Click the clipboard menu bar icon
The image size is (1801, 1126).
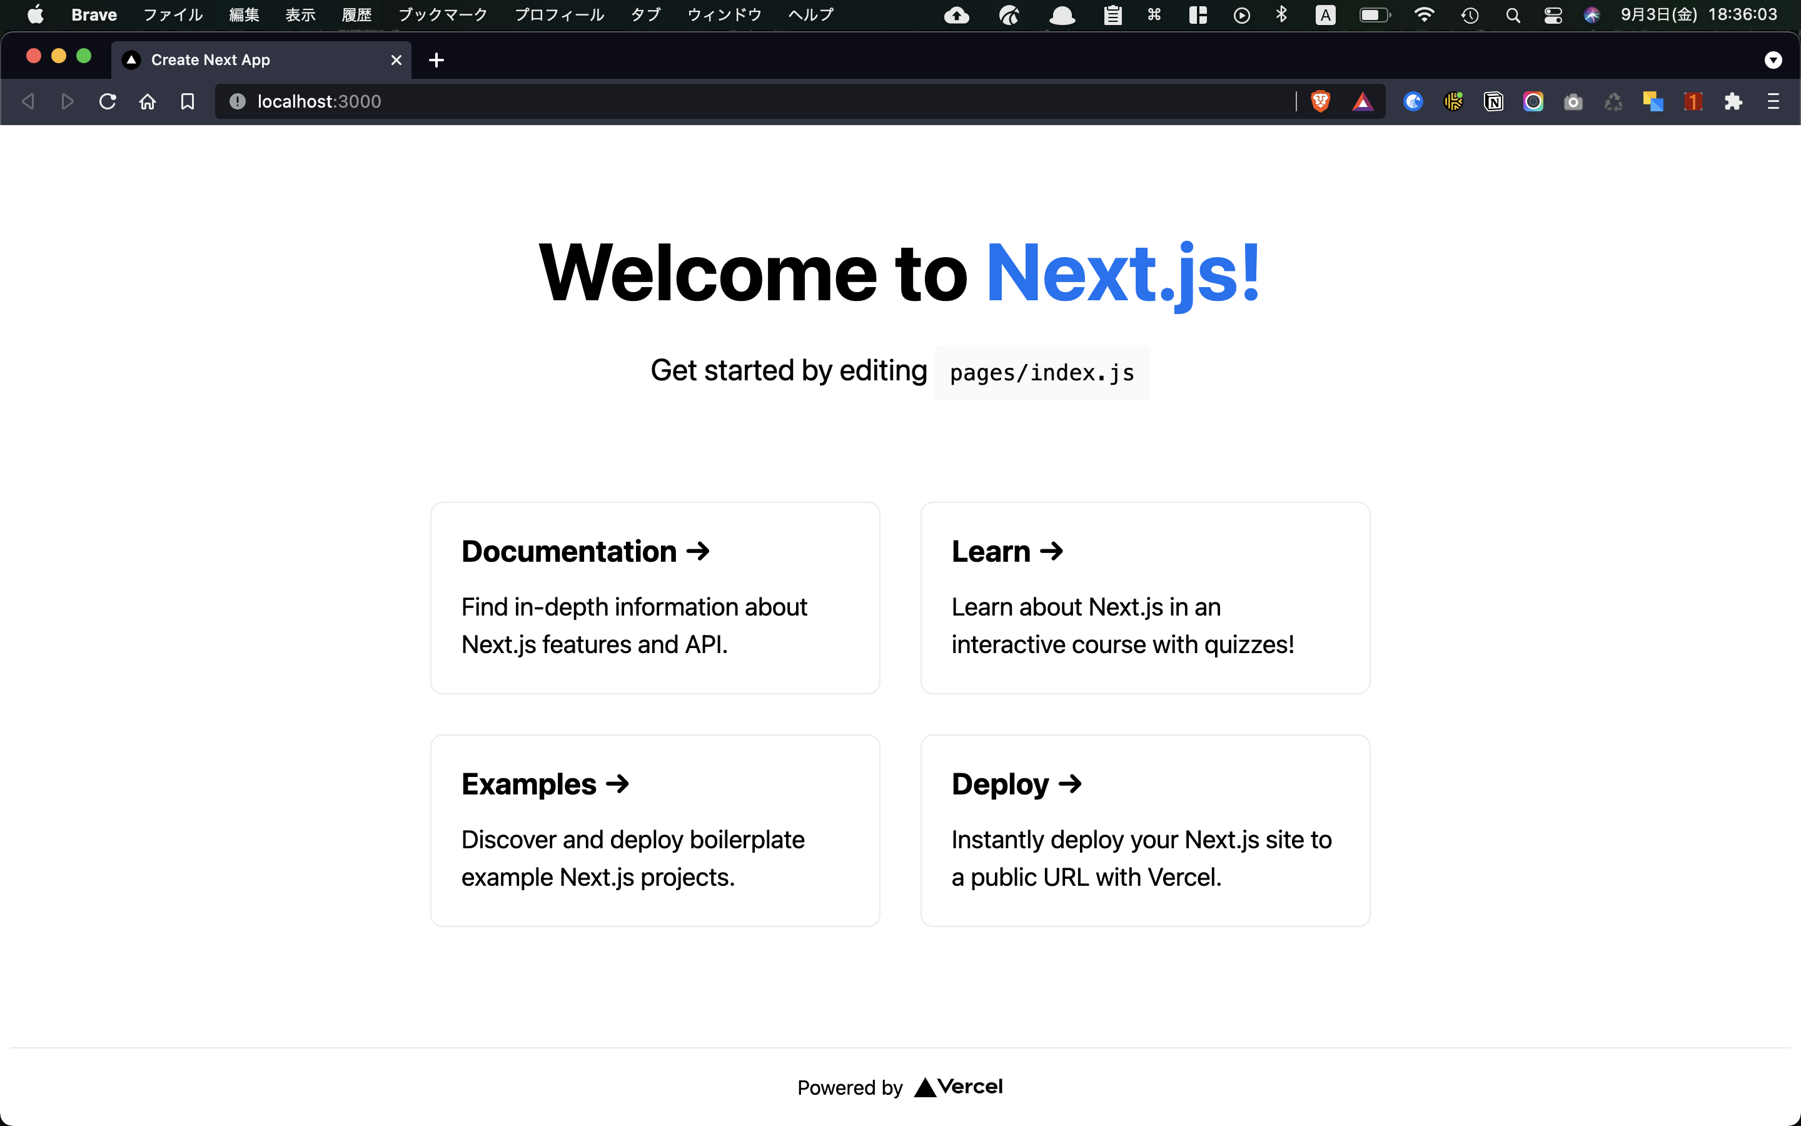click(x=1112, y=15)
